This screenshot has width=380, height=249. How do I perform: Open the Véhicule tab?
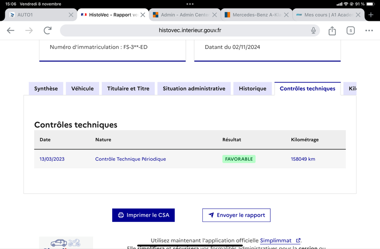[x=82, y=89]
